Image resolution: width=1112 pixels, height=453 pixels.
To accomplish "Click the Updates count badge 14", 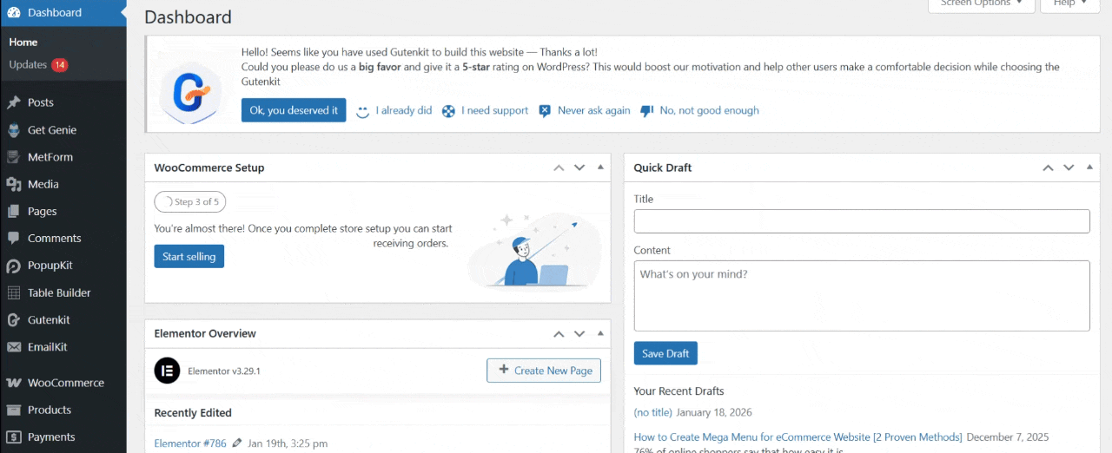I will (x=59, y=65).
